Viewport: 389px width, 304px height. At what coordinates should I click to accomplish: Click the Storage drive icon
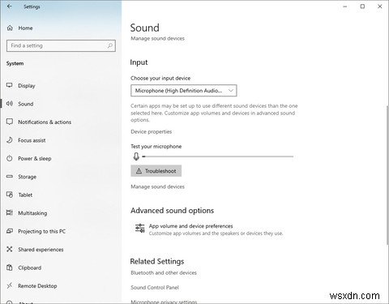10,177
